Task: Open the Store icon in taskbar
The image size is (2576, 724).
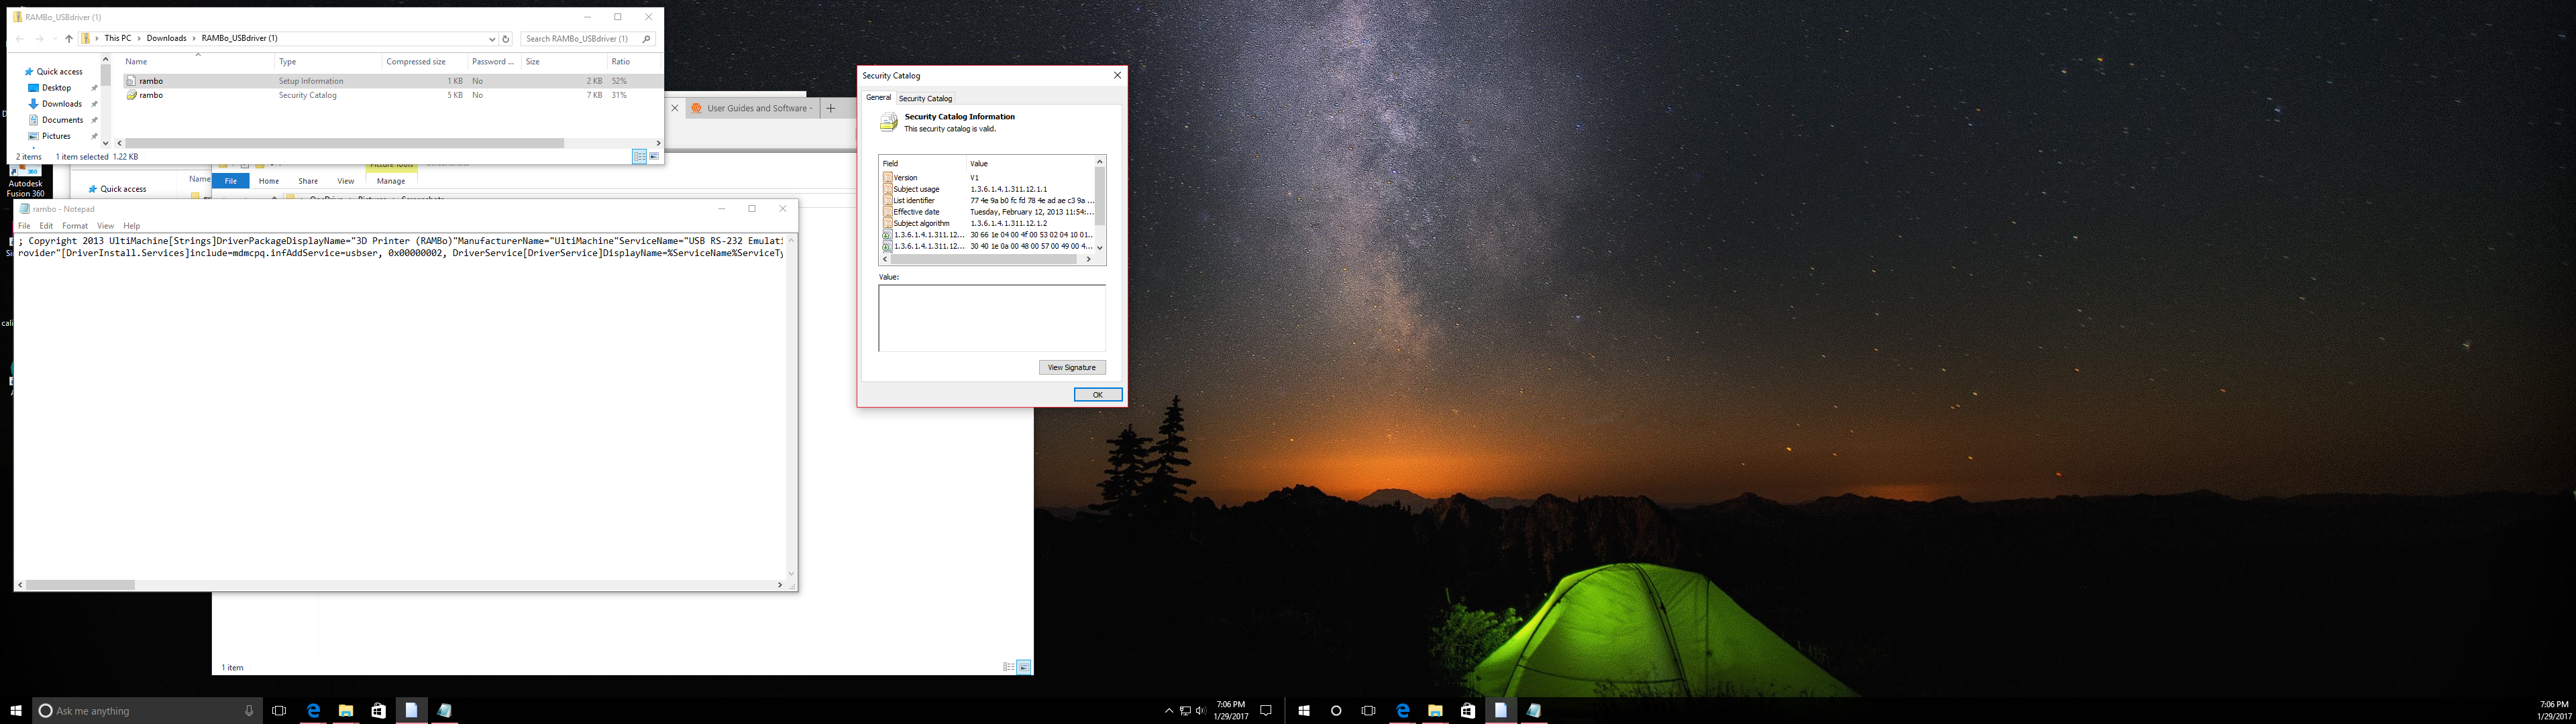Action: [378, 710]
